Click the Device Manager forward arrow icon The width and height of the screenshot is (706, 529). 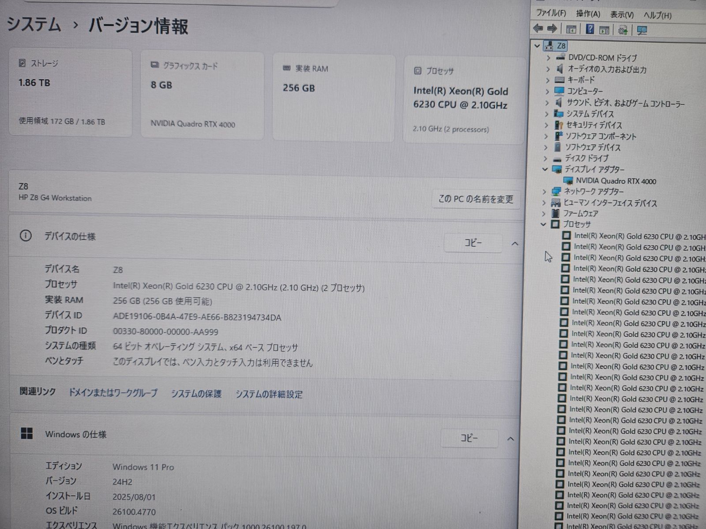point(552,29)
